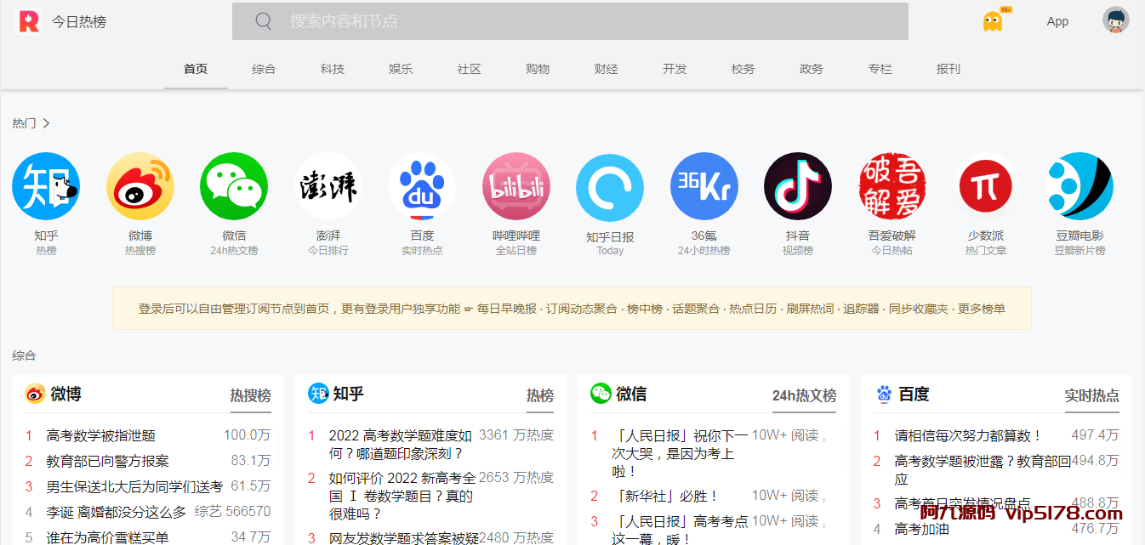Open the 热榜 link on 知乎 card
Image resolution: width=1145 pixels, height=545 pixels.
(x=540, y=395)
